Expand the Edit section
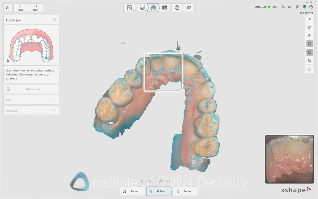 31,99
